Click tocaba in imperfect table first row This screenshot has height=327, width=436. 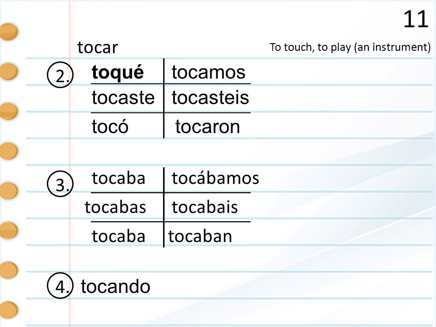click(x=119, y=178)
